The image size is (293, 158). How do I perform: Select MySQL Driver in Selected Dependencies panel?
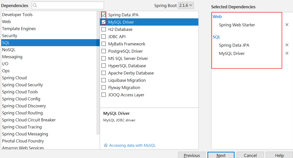[232, 53]
